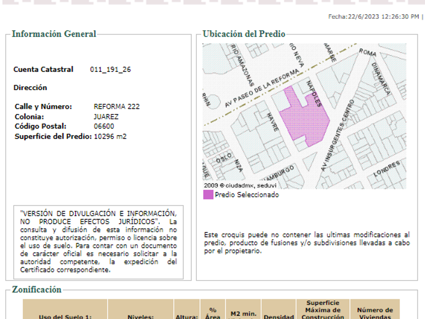The width and height of the screenshot is (425, 319).
Task: Click the Superficie Máxima de Construcción header
Action: (323, 310)
